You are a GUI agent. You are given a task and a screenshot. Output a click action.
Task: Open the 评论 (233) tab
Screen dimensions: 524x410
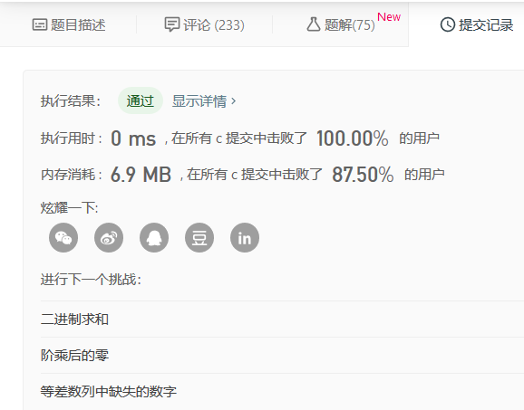coord(205,25)
